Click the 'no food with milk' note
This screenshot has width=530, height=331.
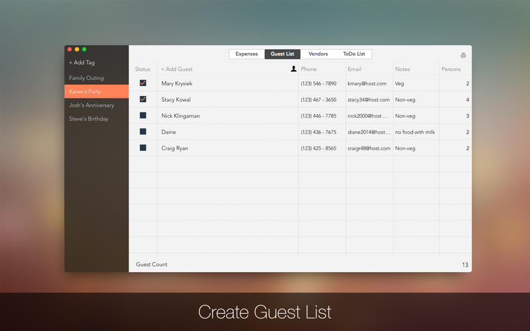coord(415,132)
